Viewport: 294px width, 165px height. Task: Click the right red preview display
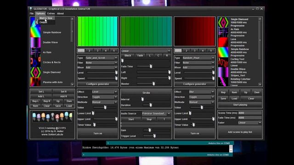(x=195, y=31)
